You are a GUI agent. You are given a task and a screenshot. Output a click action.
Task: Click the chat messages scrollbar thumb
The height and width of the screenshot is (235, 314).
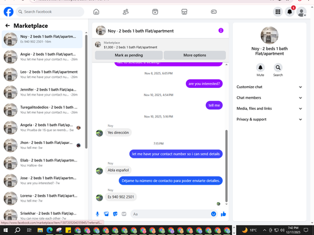pyautogui.click(x=226, y=166)
